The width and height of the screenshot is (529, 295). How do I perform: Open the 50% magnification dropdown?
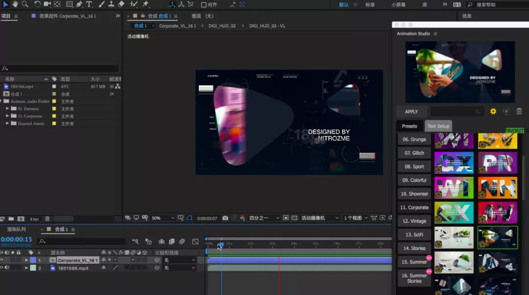[163, 218]
